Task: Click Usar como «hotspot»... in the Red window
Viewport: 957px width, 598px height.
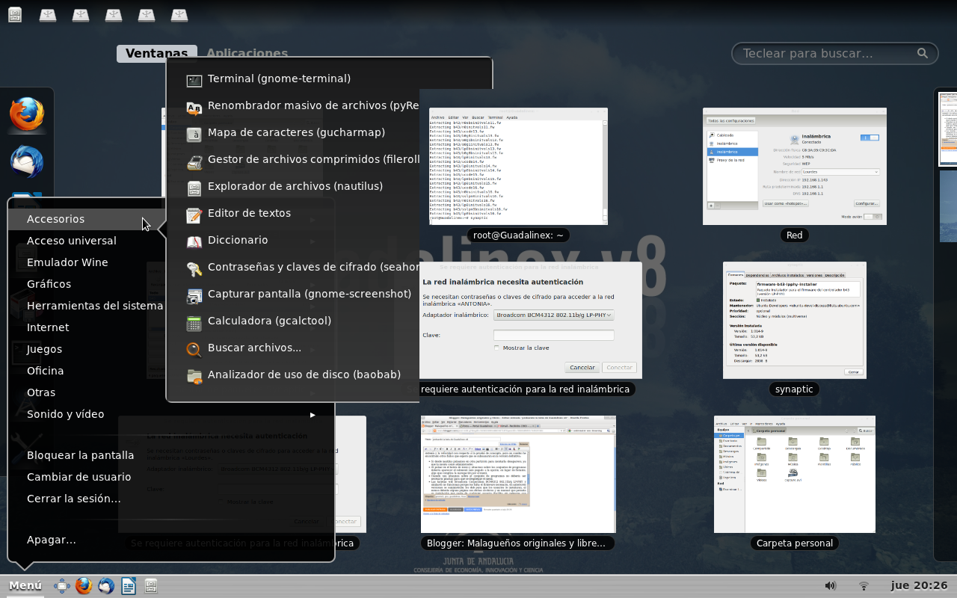Action: (785, 203)
